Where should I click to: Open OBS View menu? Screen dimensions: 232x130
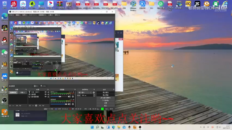25,15
